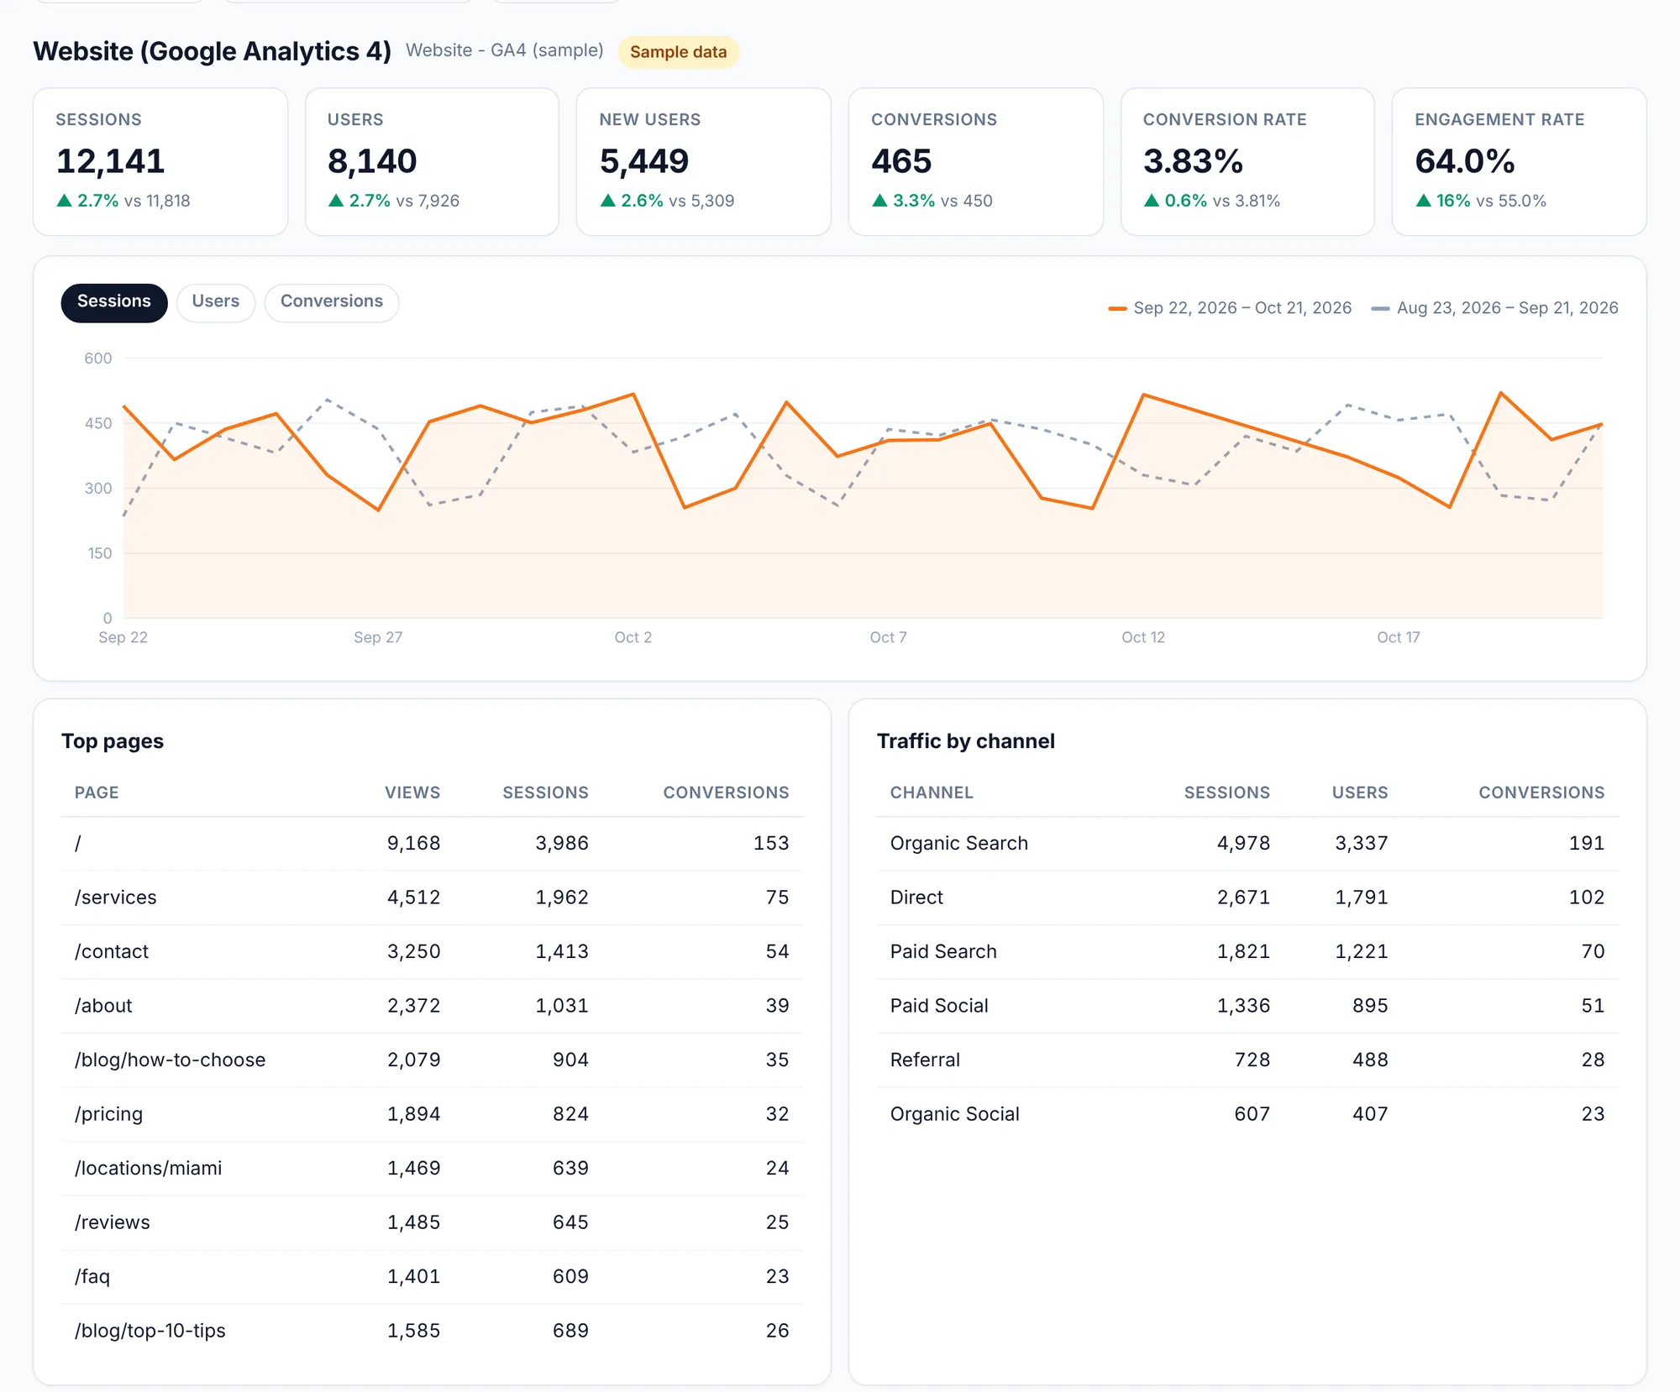The image size is (1680, 1392).
Task: Click the Sample data badge
Action: click(x=679, y=52)
